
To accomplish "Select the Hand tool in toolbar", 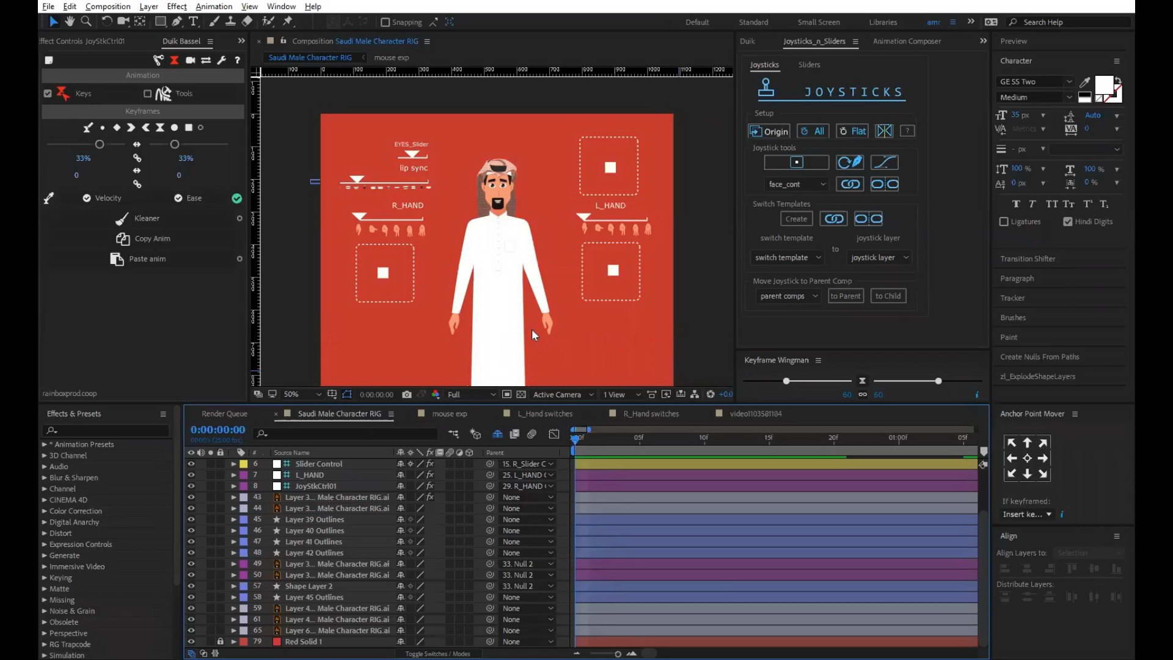I will point(70,21).
